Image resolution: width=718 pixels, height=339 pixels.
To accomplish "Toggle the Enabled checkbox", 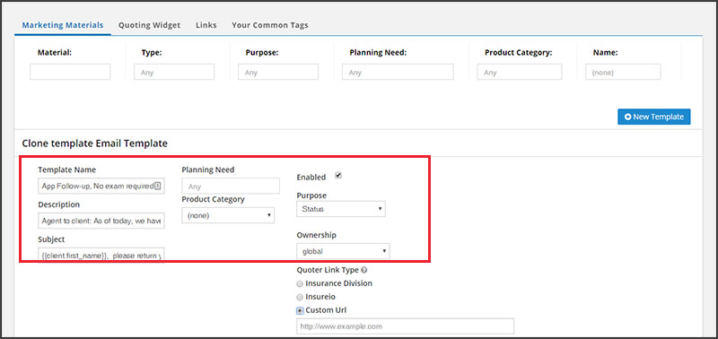I will tap(338, 175).
